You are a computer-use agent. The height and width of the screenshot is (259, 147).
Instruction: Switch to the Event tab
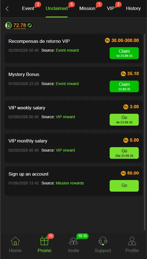pyautogui.click(x=28, y=9)
